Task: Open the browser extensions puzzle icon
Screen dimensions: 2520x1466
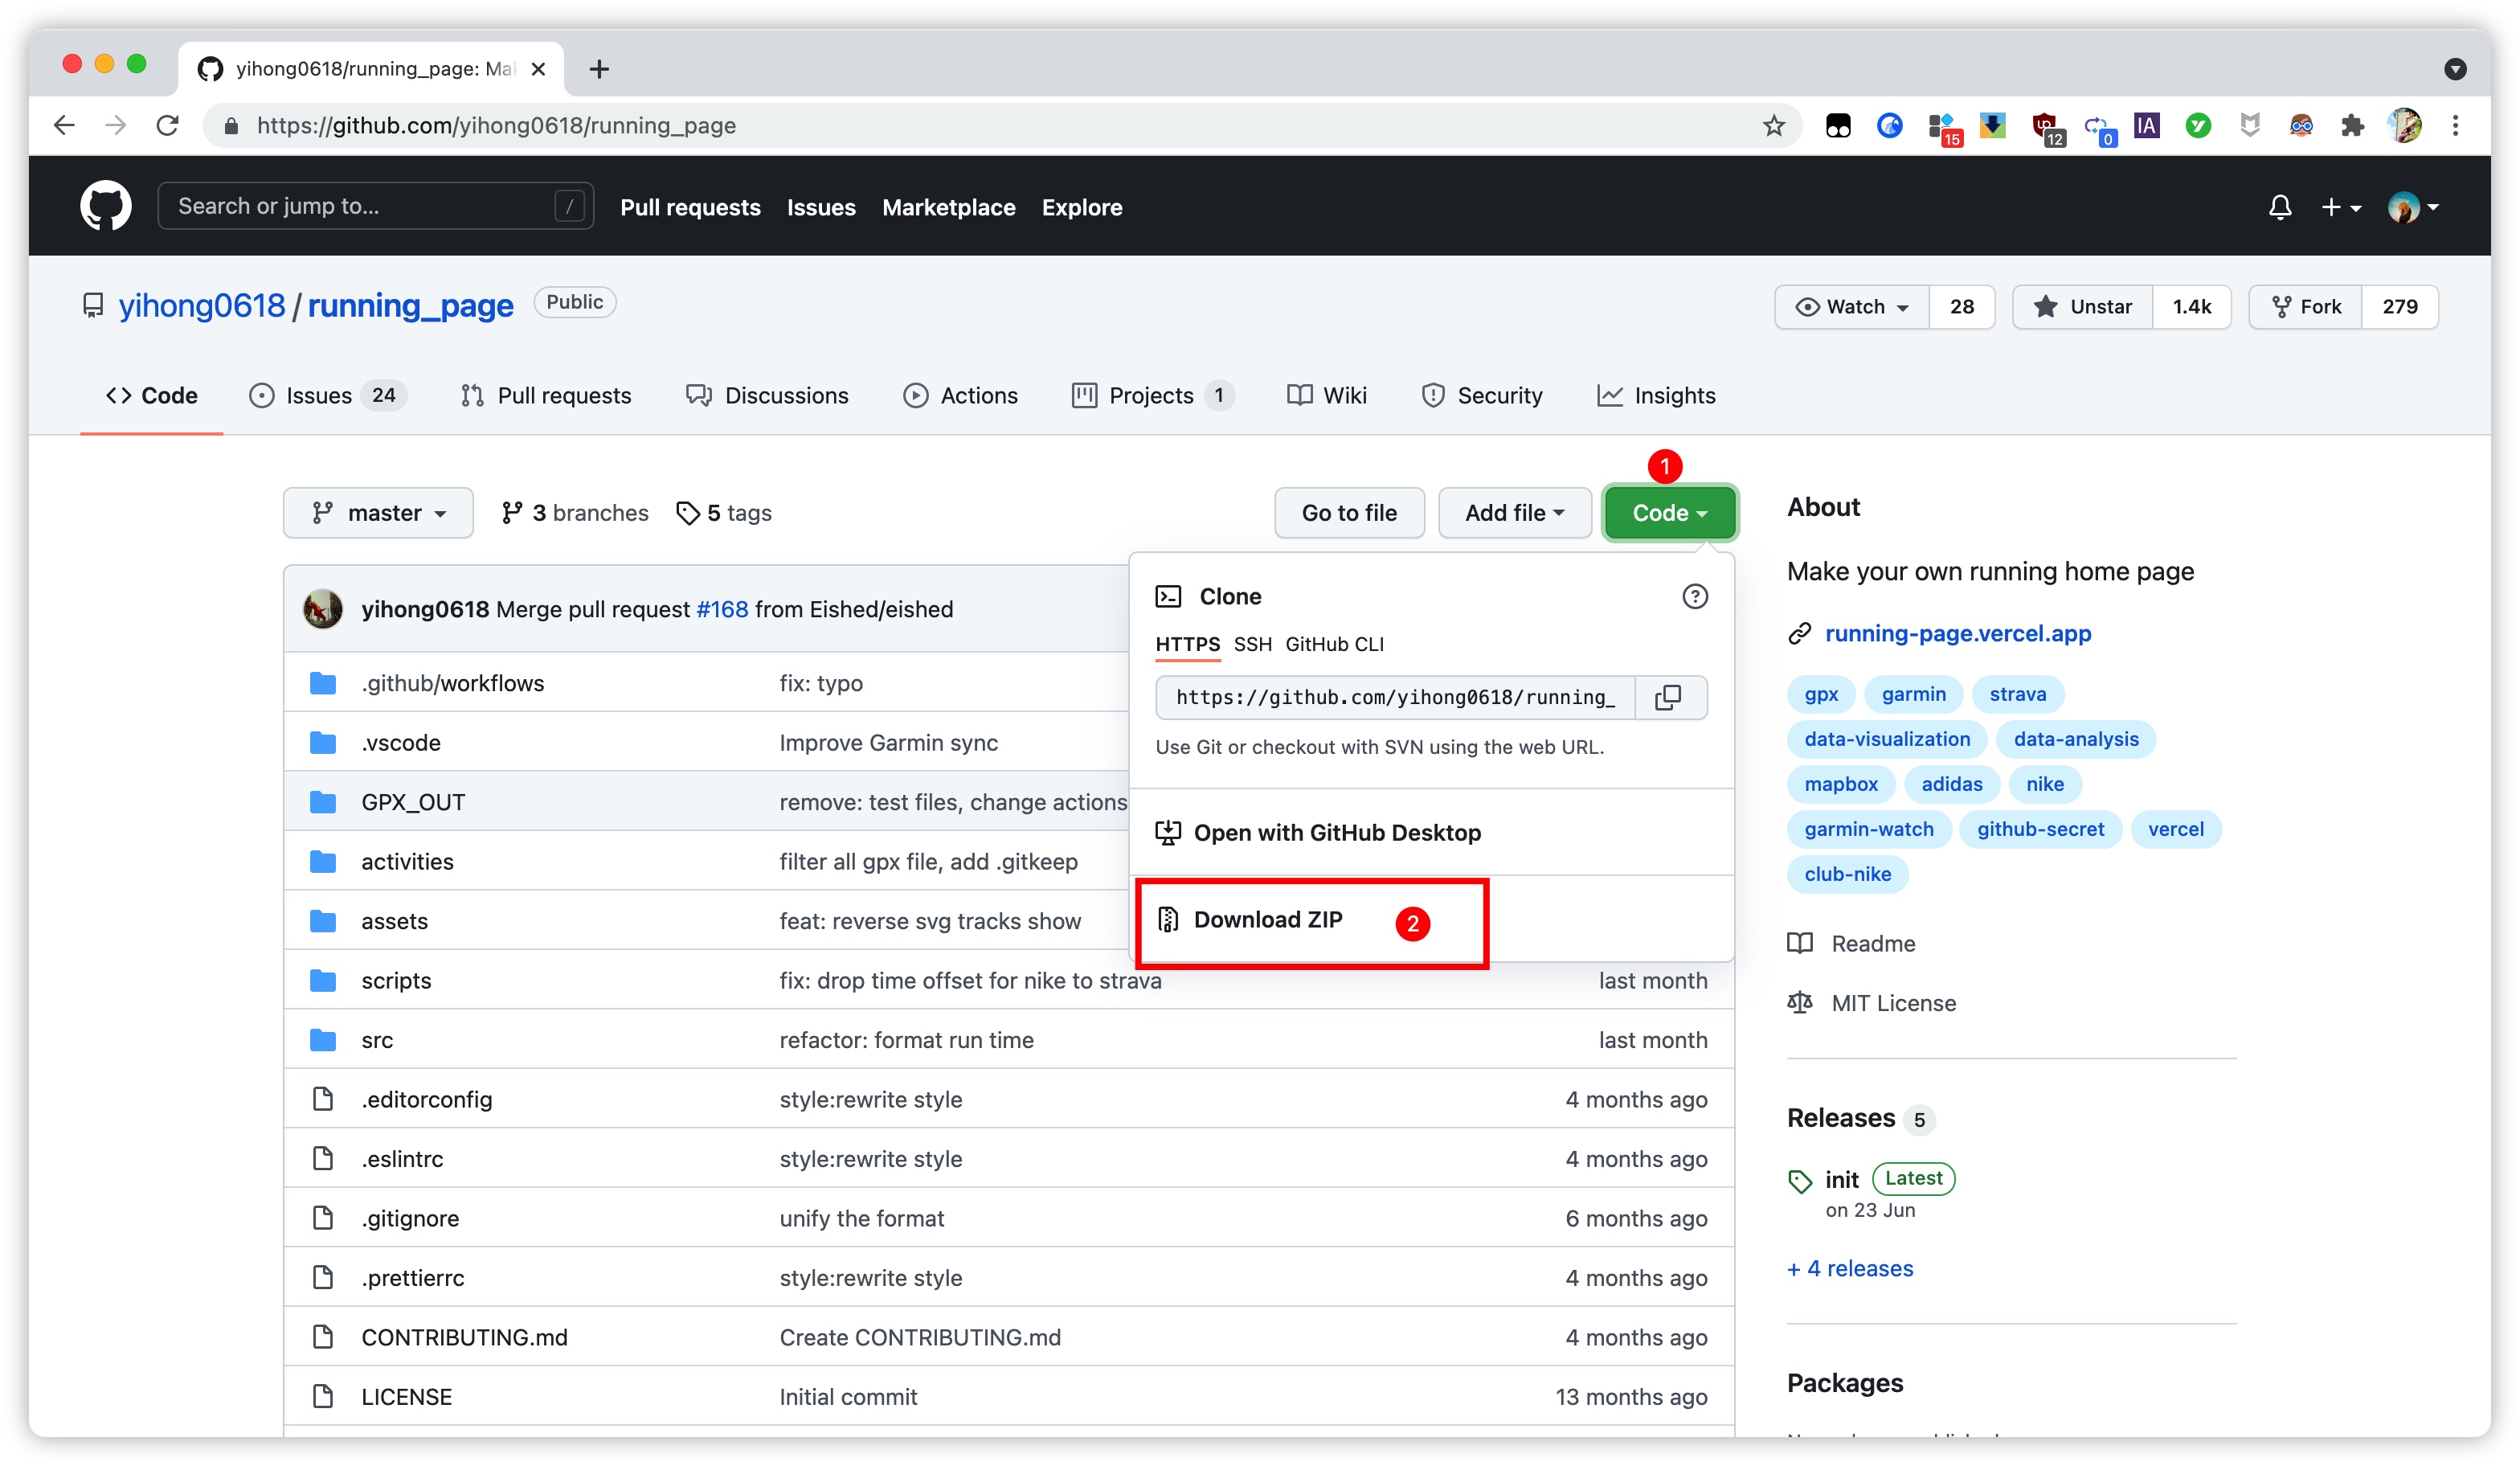Action: click(x=2352, y=125)
